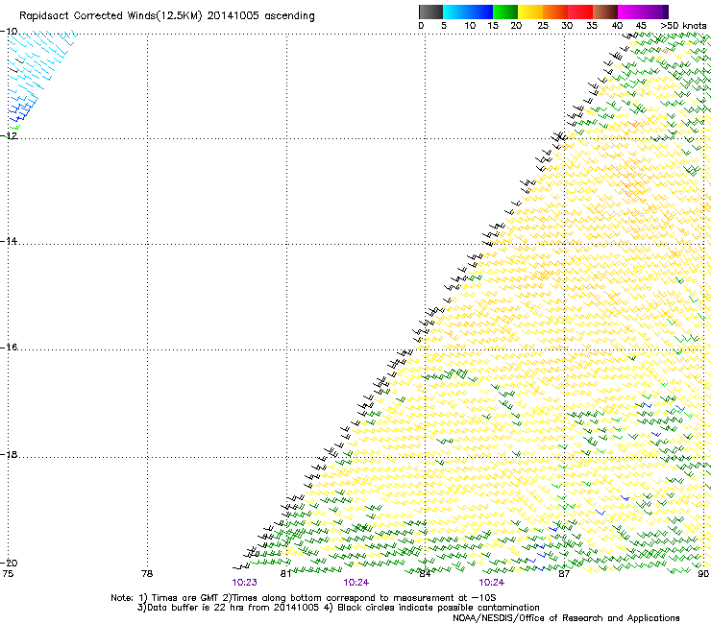The image size is (711, 624).
Task: Click the longitude label 75
Action: (8, 574)
